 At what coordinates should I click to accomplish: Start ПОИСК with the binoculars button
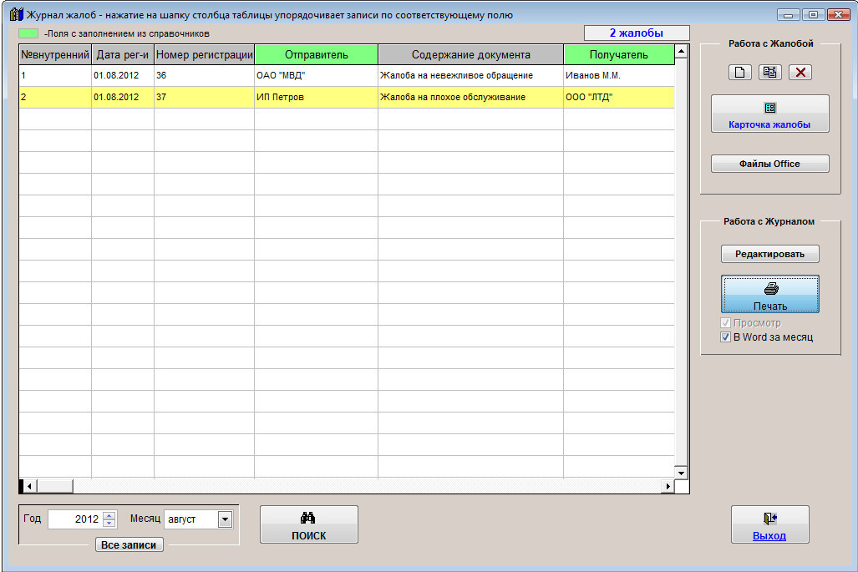click(308, 524)
